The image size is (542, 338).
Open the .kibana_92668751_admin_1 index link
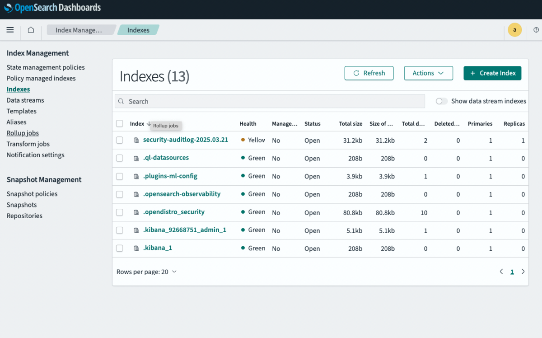pyautogui.click(x=185, y=230)
